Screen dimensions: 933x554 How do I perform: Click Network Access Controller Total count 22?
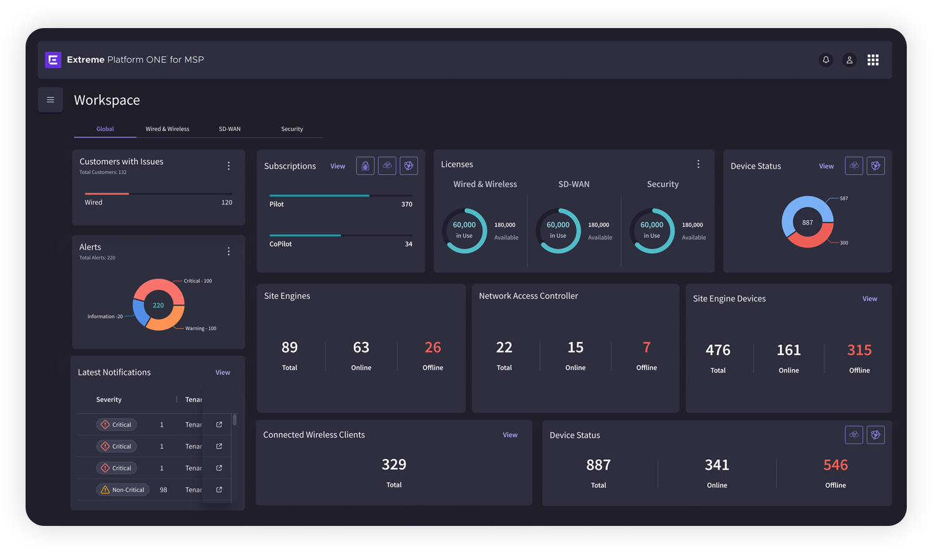click(x=504, y=347)
